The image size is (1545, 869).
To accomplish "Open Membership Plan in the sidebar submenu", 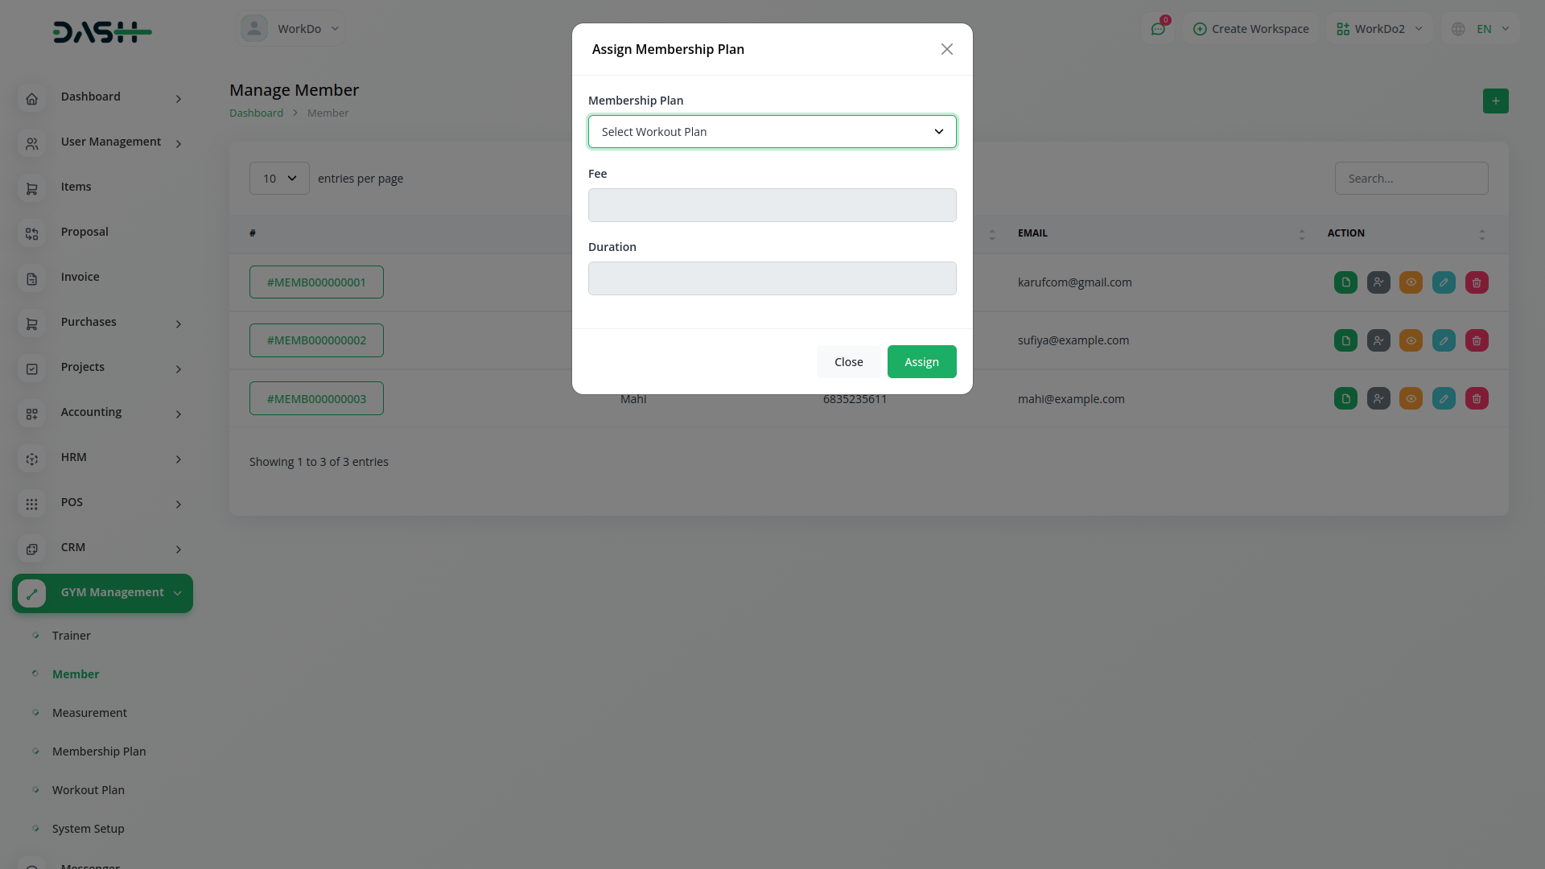I will [99, 752].
